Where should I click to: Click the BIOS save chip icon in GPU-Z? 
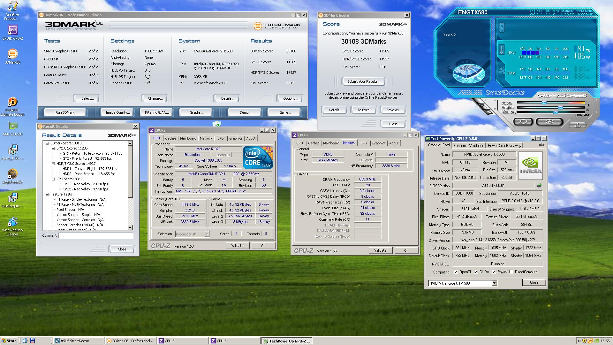pyautogui.click(x=539, y=186)
